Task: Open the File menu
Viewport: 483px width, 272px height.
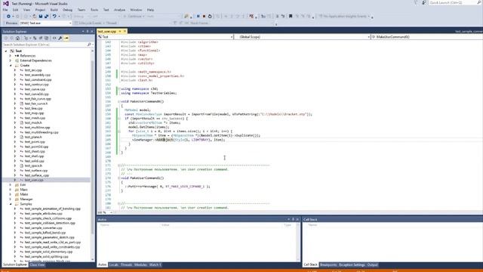Action: 5,10
